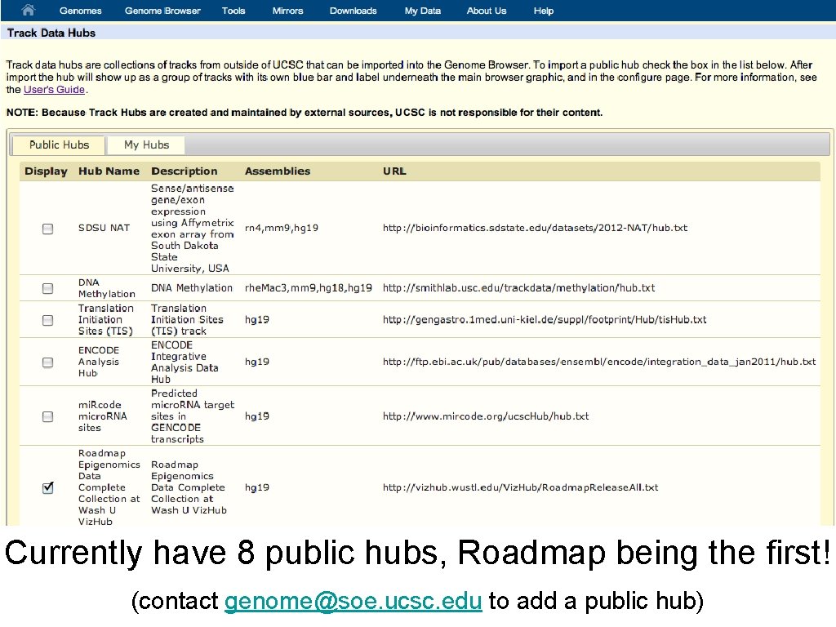Open the Tools menu
836x627 pixels.
pos(233,11)
